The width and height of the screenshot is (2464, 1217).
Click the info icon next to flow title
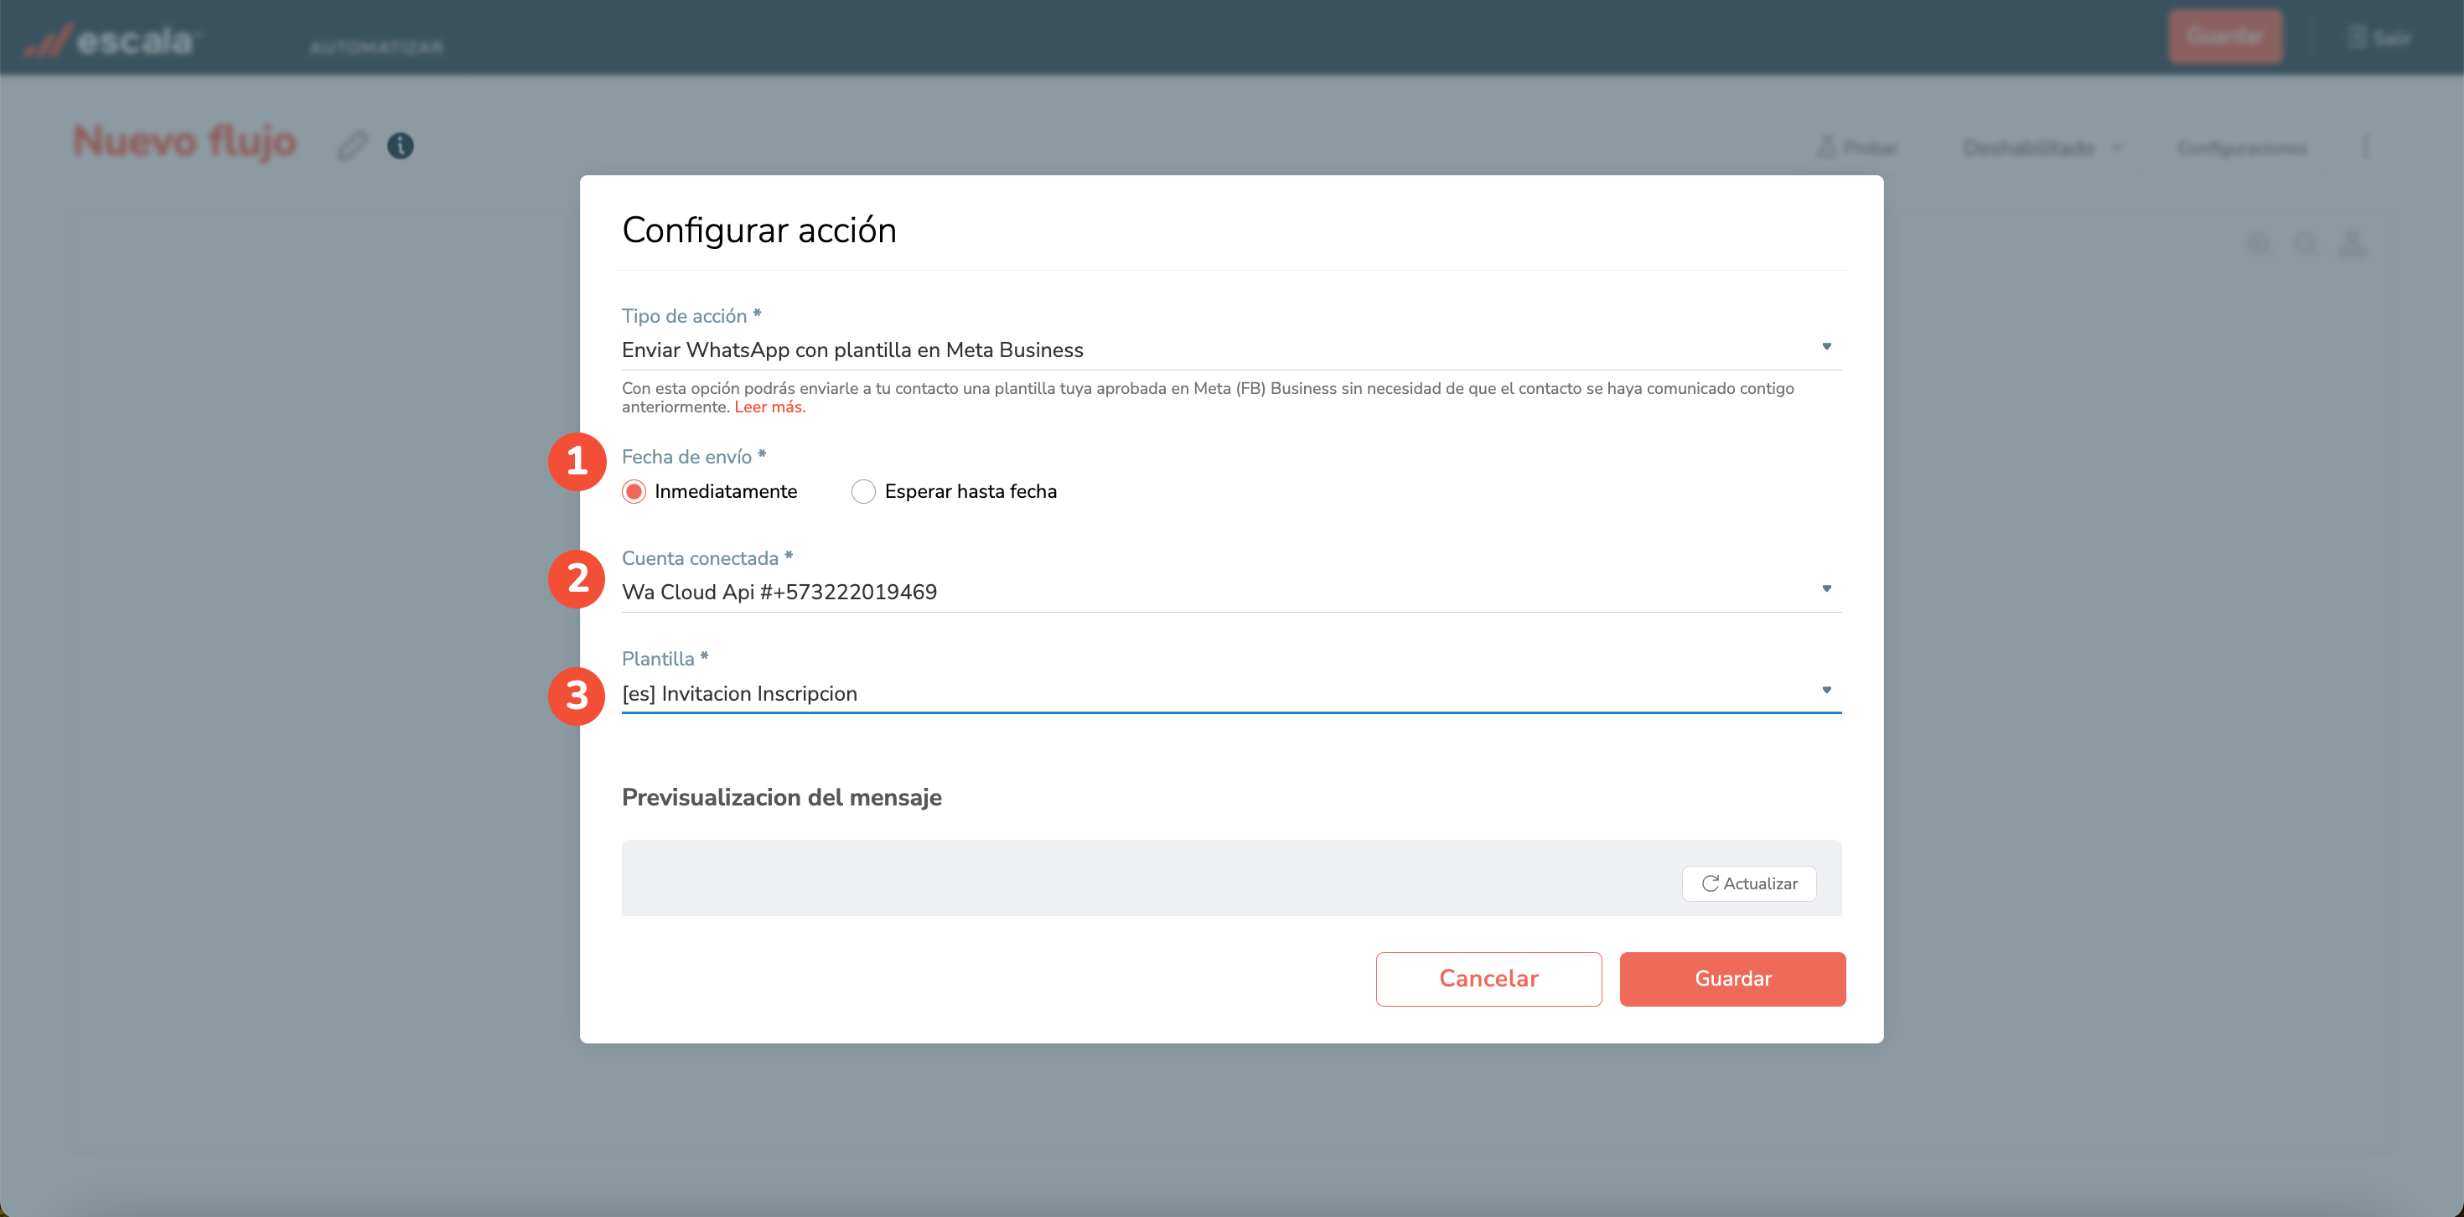tap(400, 146)
